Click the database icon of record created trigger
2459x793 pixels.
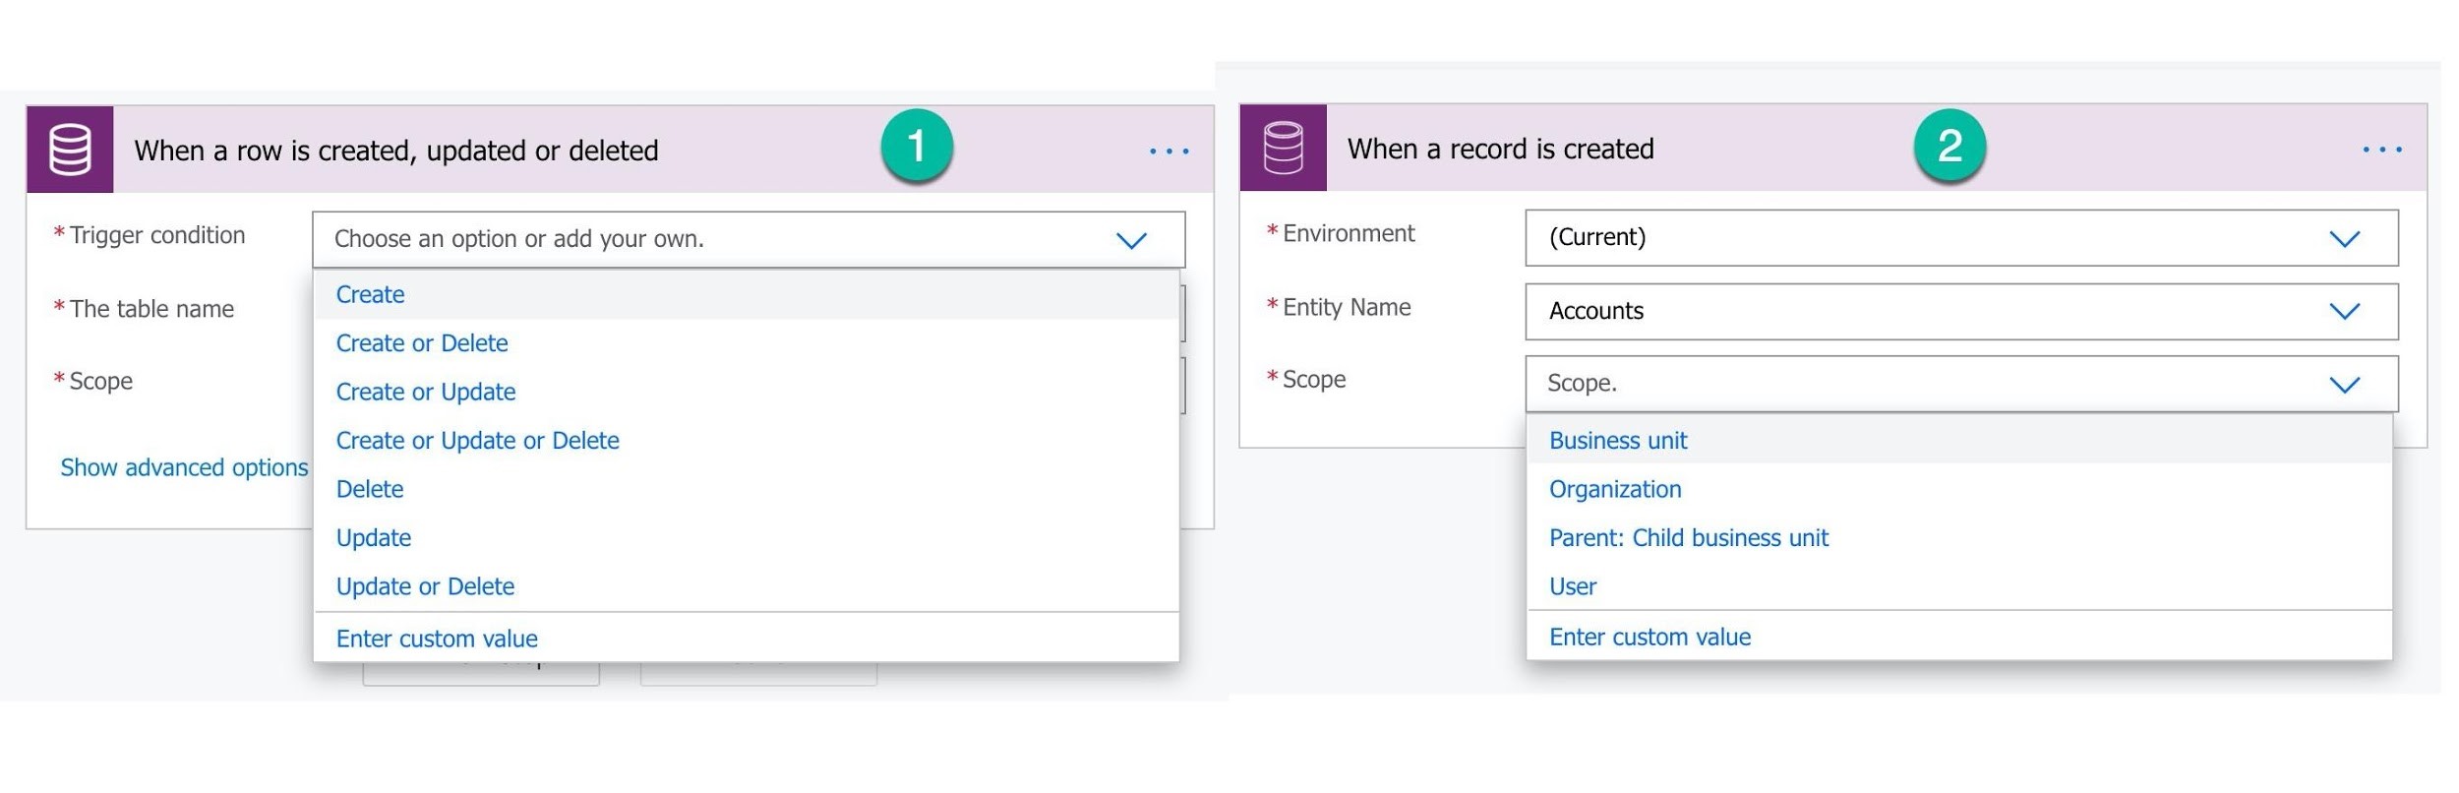pos(1283,148)
